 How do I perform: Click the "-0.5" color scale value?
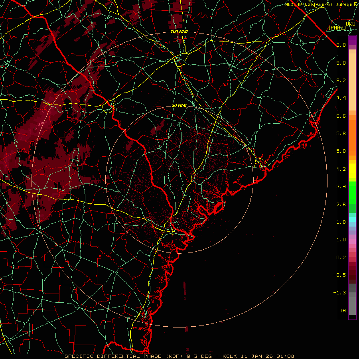pyautogui.click(x=339, y=275)
